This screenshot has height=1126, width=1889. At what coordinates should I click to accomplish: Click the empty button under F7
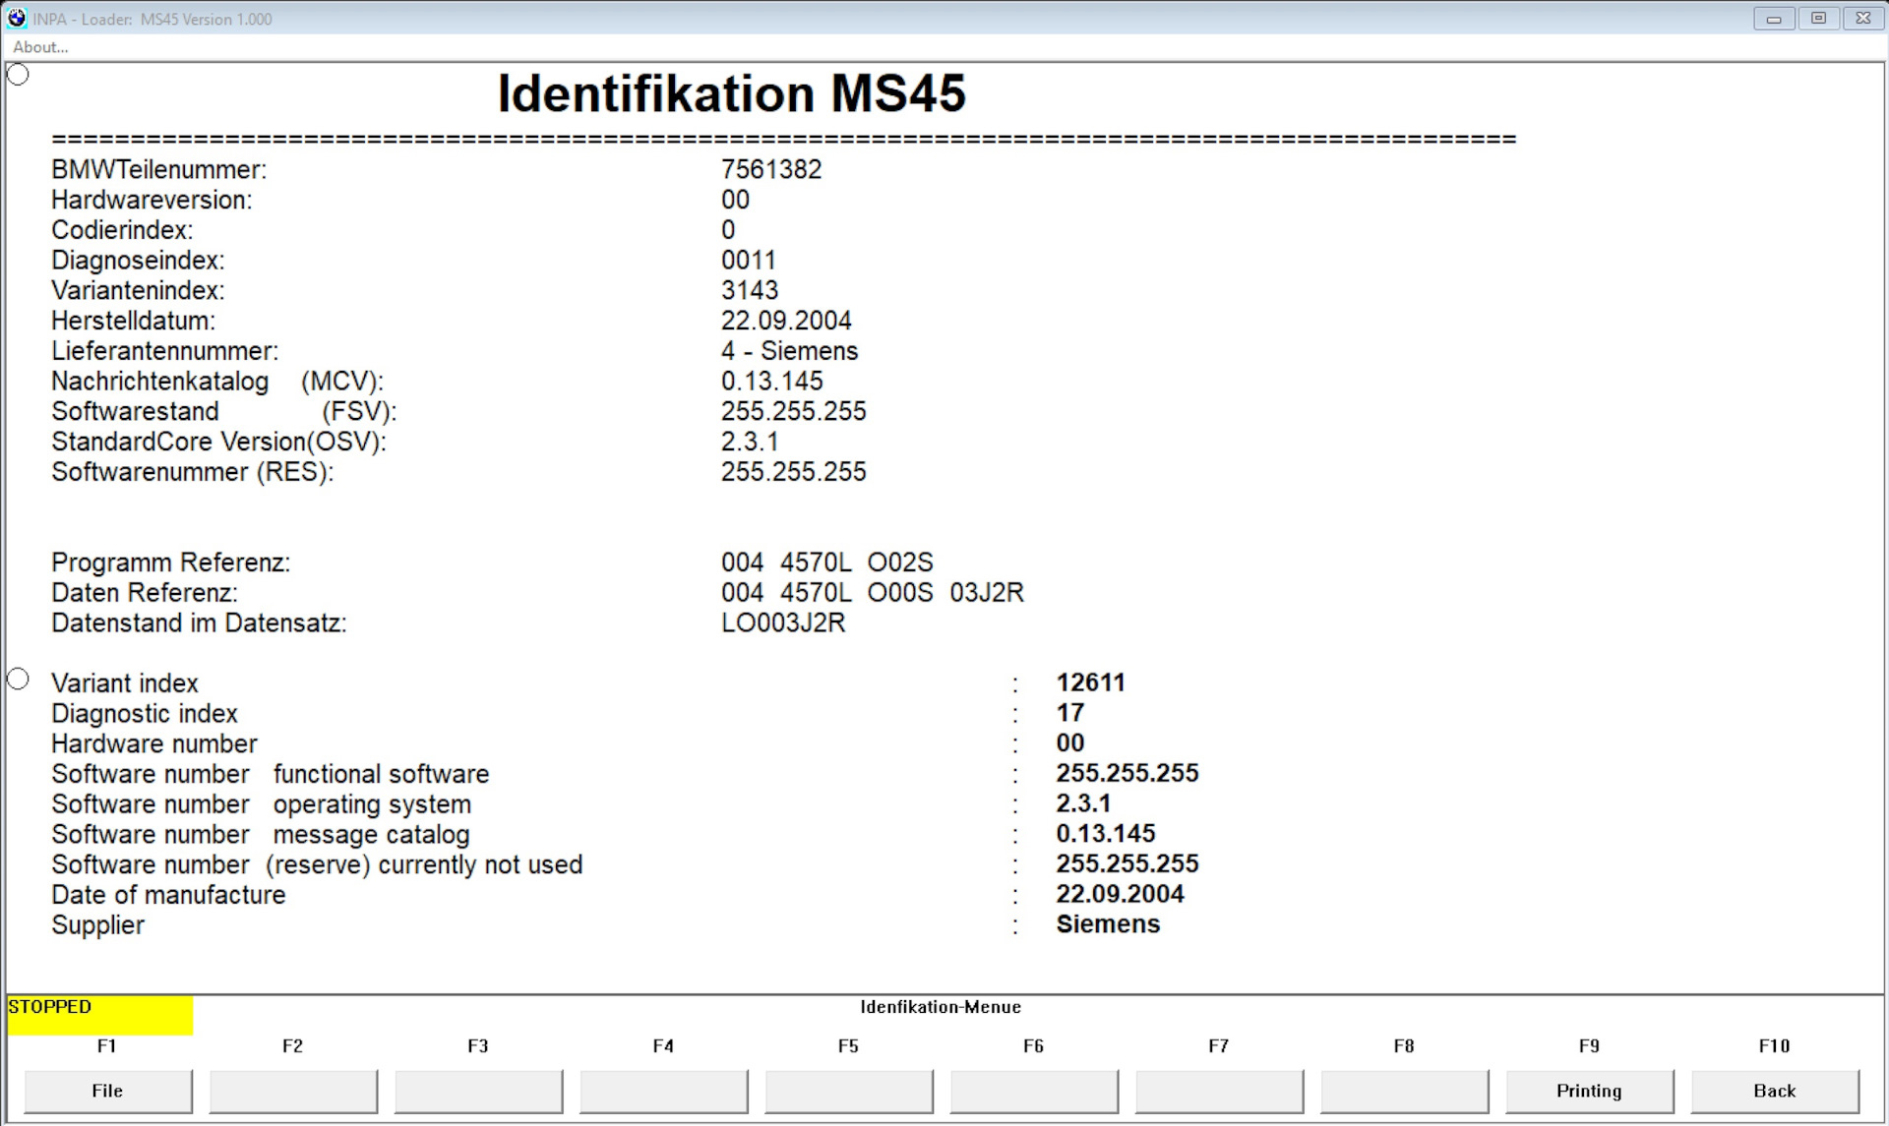pyautogui.click(x=1219, y=1091)
